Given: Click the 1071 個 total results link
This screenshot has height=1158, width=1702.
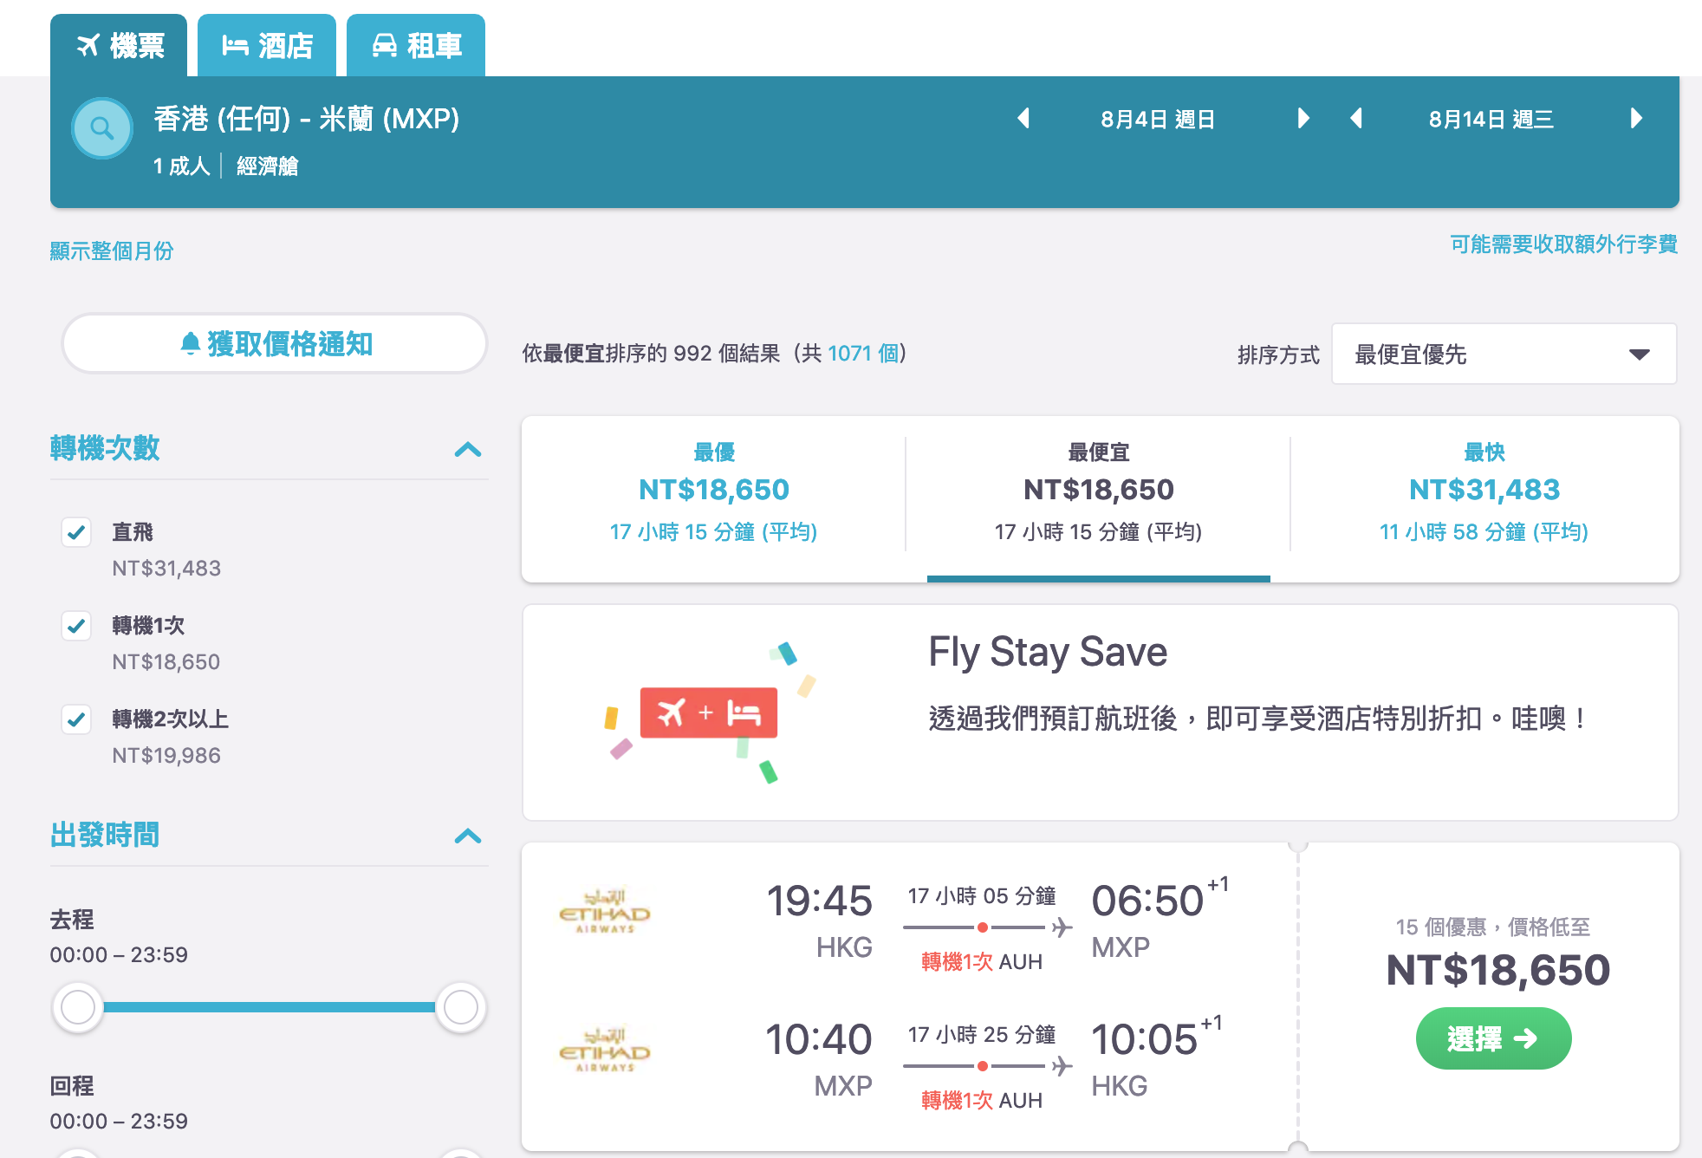Looking at the screenshot, I should (x=862, y=354).
